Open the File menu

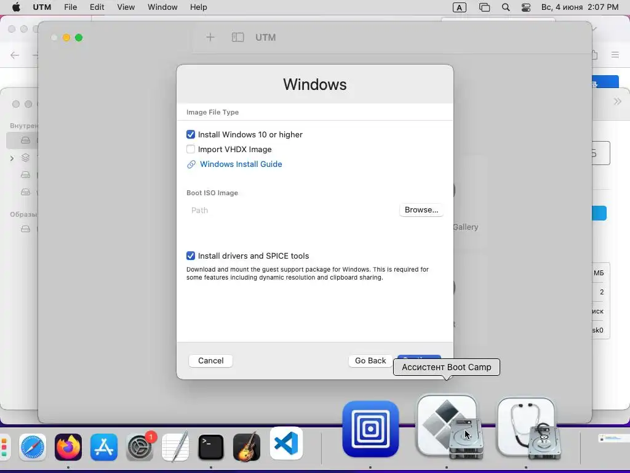pyautogui.click(x=70, y=7)
